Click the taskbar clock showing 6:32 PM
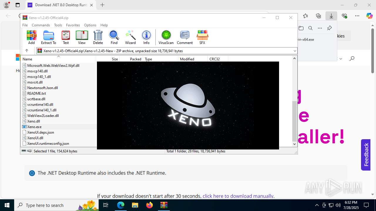 coord(351,205)
